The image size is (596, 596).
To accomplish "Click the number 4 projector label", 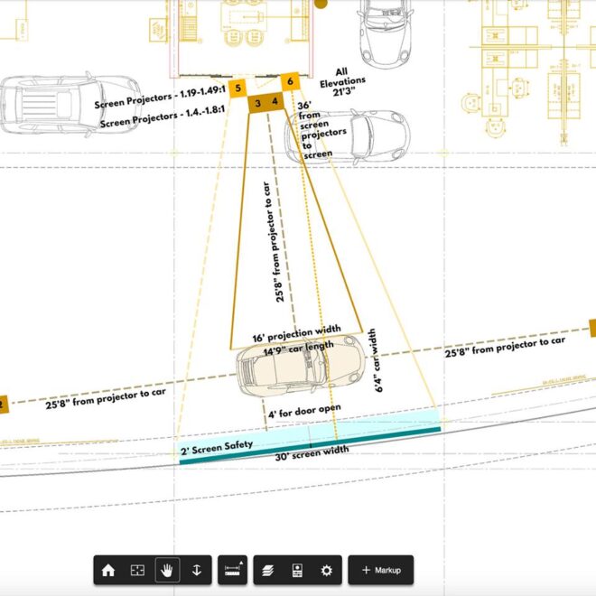I will [275, 101].
